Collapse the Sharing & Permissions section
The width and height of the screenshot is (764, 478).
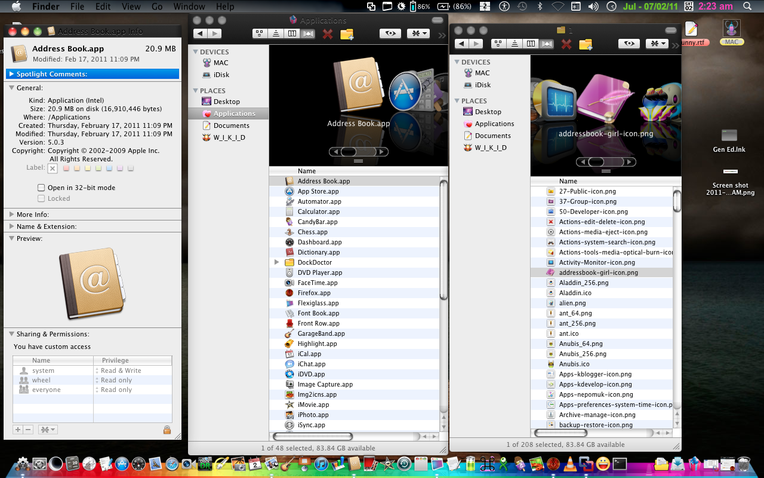(11, 334)
